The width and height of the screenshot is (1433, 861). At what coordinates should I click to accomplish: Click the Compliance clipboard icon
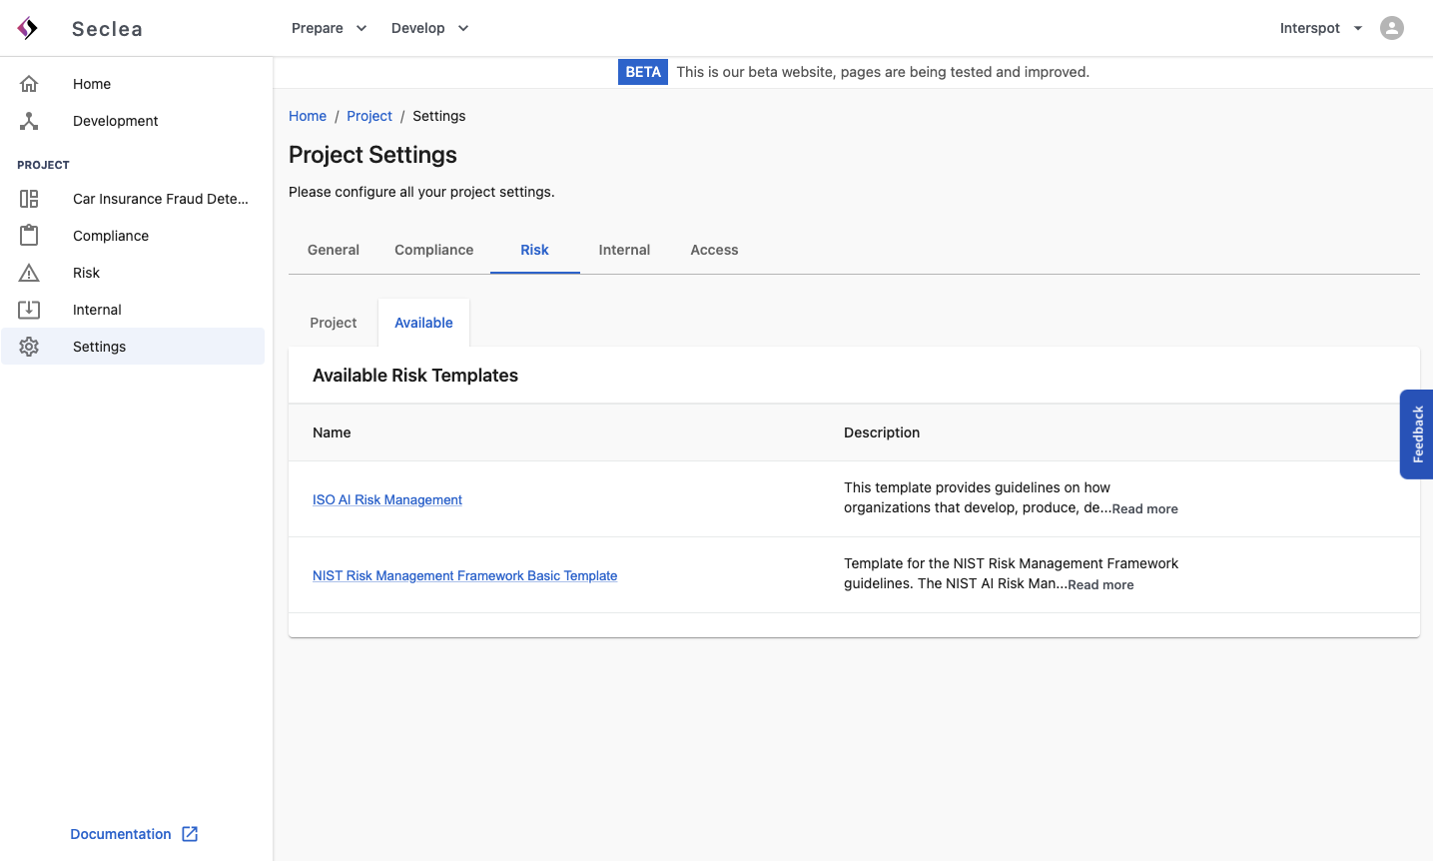click(29, 236)
